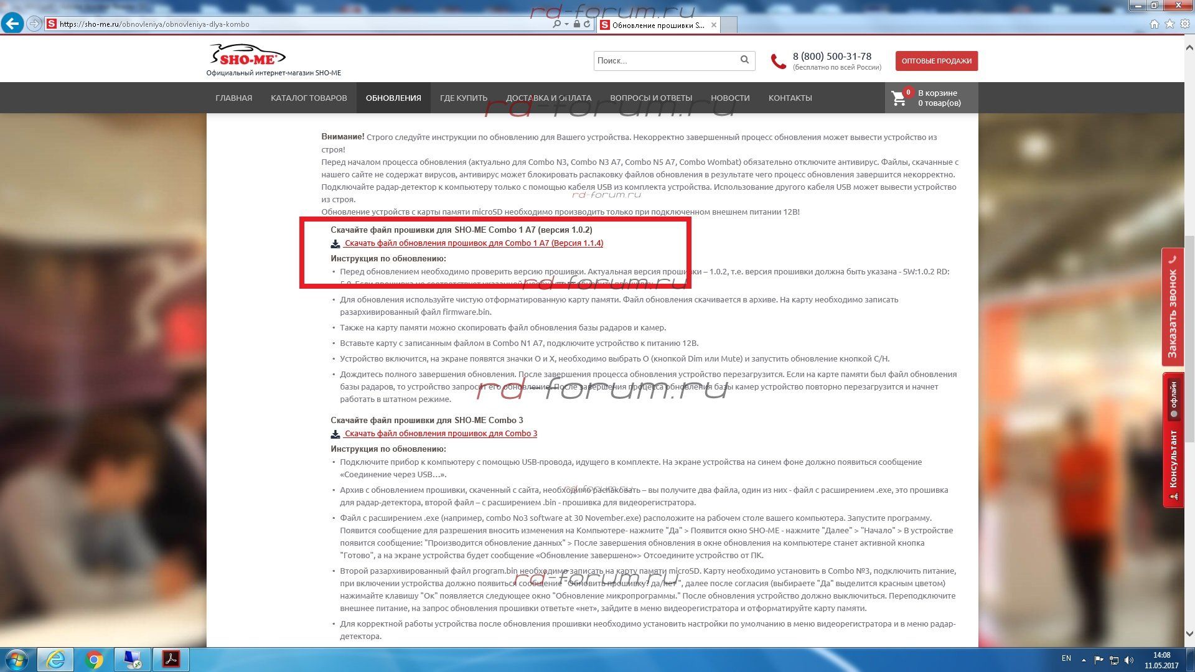Click the SHO-ME logo
The width and height of the screenshot is (1195, 672).
tap(248, 56)
